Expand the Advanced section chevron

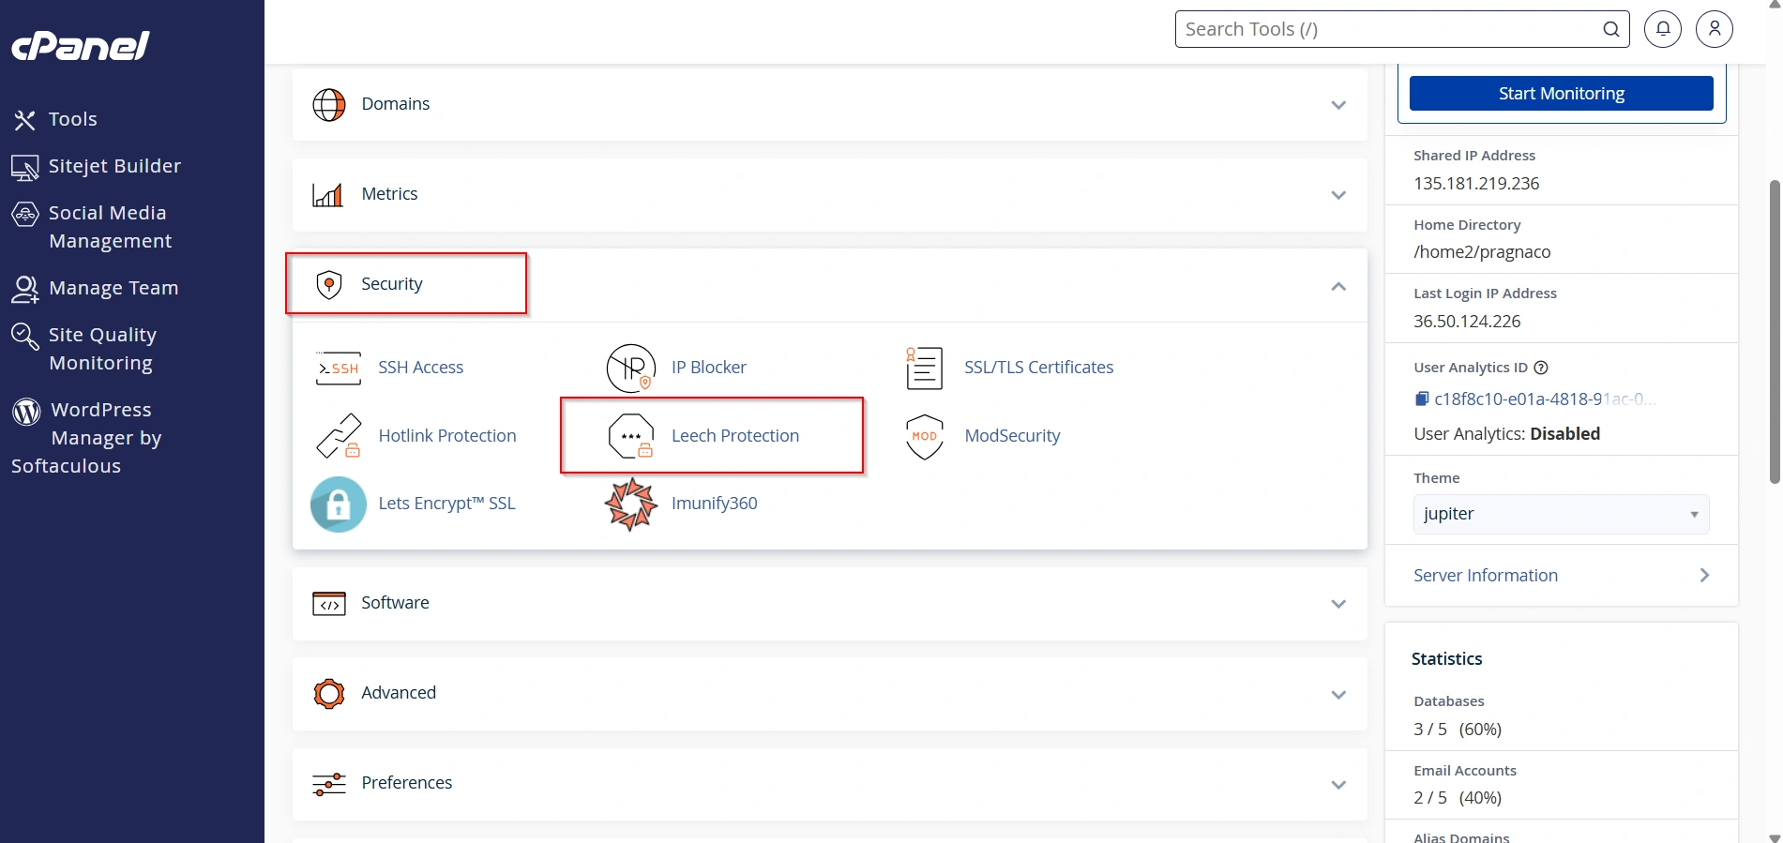click(x=1338, y=695)
